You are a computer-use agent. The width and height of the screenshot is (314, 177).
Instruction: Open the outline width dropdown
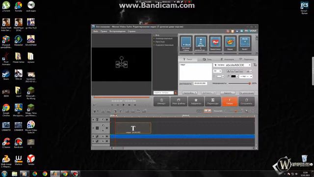pos(246,77)
